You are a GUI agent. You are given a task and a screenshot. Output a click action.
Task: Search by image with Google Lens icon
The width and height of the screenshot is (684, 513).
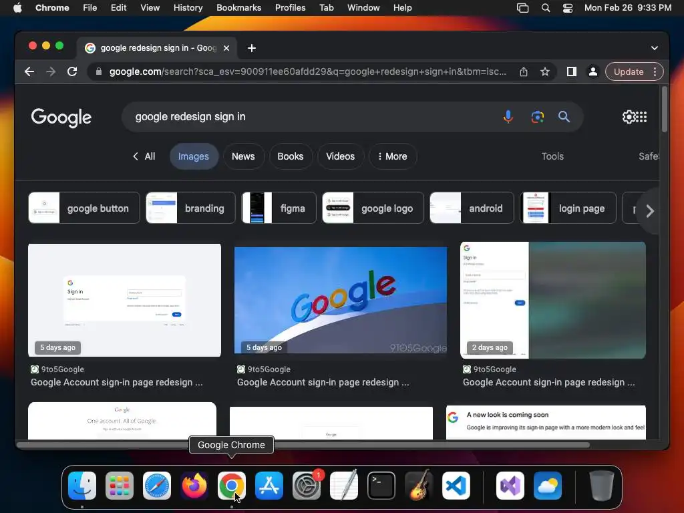point(538,116)
